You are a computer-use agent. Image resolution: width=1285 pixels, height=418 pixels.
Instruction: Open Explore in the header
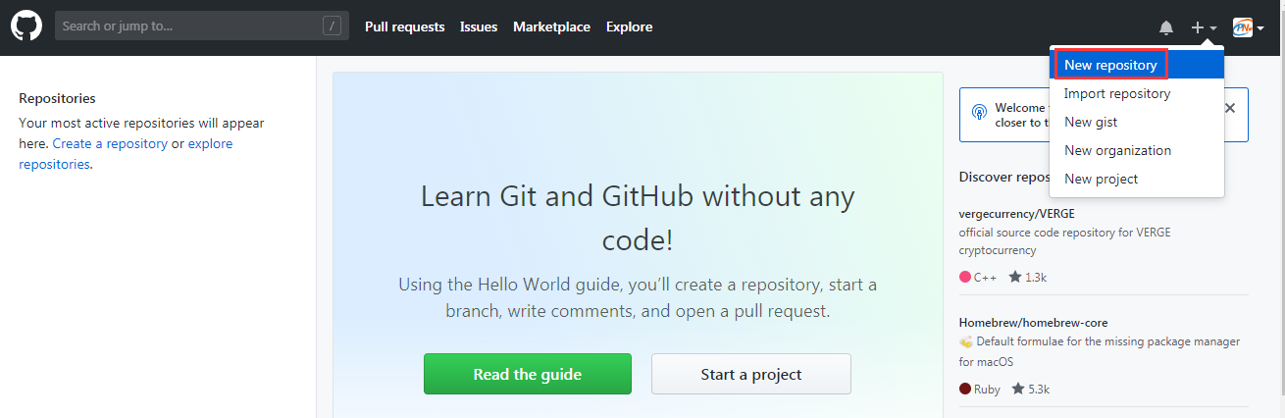click(629, 26)
